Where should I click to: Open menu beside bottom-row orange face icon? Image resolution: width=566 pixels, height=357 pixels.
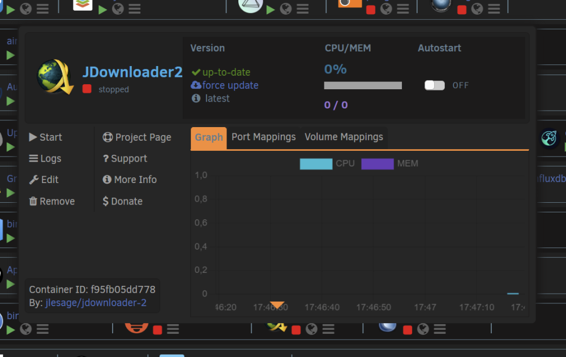173,329
